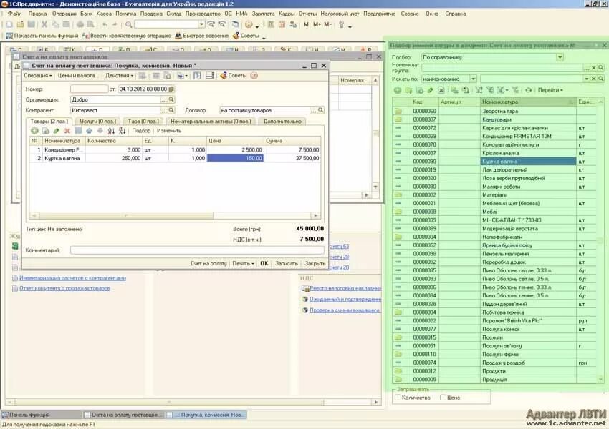This screenshot has height=429, width=609.
Task: Click the magnifier icon beside Договор field
Action: pyautogui.click(x=320, y=110)
